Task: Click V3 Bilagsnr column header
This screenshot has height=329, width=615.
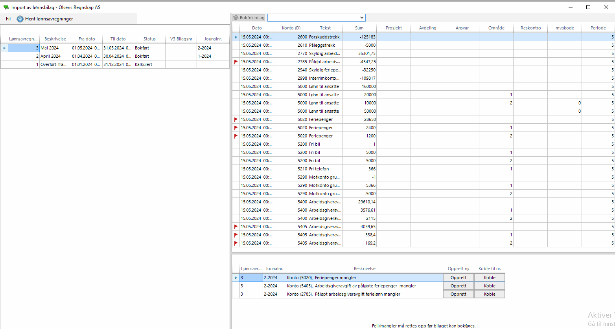Action: pos(181,39)
